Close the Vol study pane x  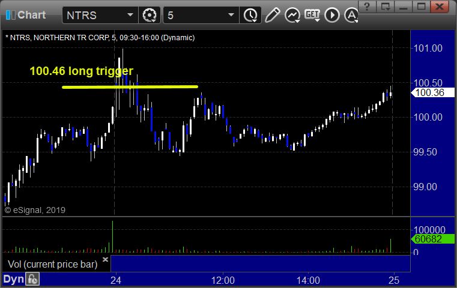pyautogui.click(x=105, y=259)
